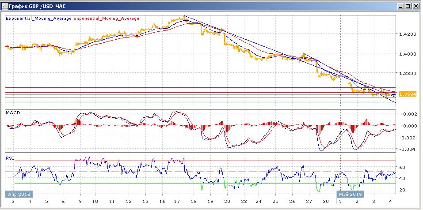This screenshot has height=210, width=423.
Task: Maximize the GBP/USD chart window
Action: pyautogui.click(x=408, y=6)
